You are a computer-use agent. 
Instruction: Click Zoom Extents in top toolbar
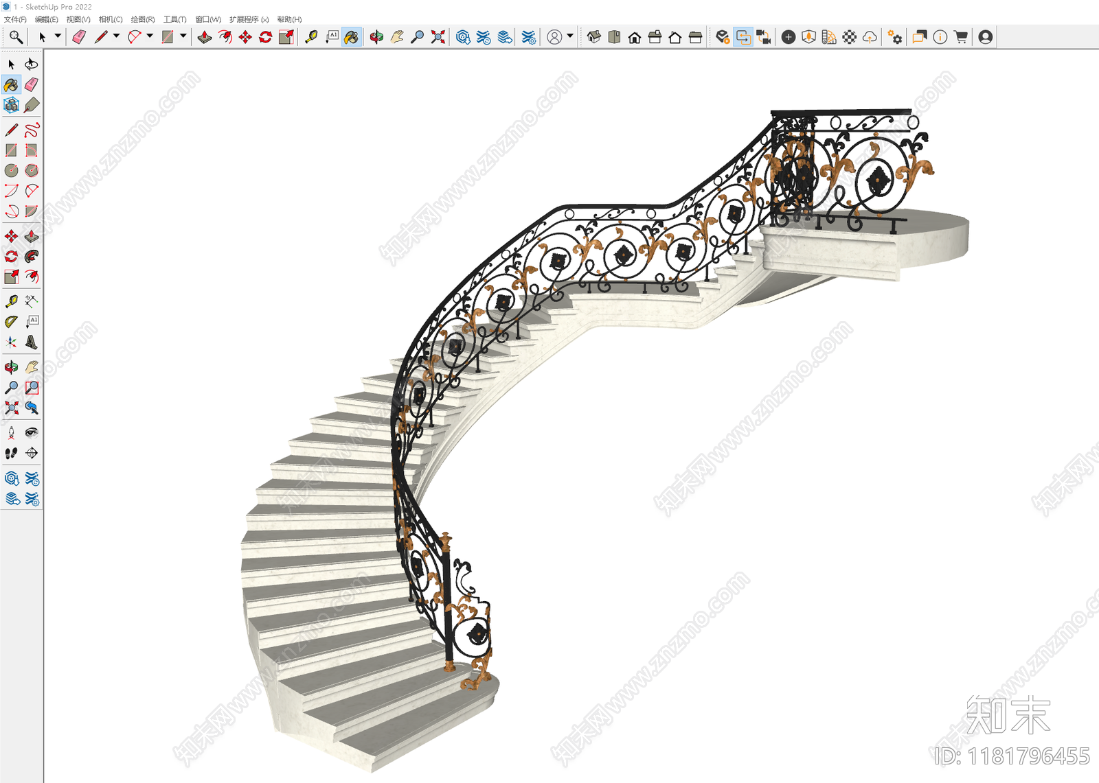click(x=438, y=37)
